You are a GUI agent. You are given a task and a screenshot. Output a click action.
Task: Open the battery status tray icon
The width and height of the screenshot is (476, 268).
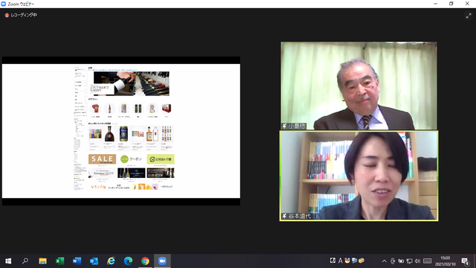pyautogui.click(x=401, y=261)
